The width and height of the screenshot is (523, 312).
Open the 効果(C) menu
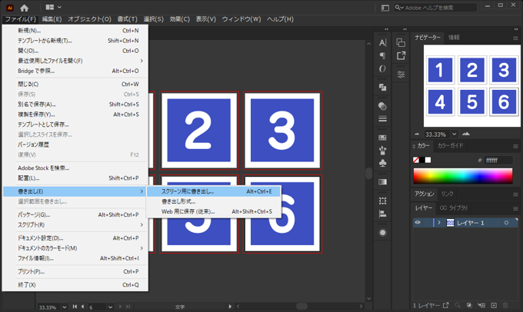[x=179, y=19]
